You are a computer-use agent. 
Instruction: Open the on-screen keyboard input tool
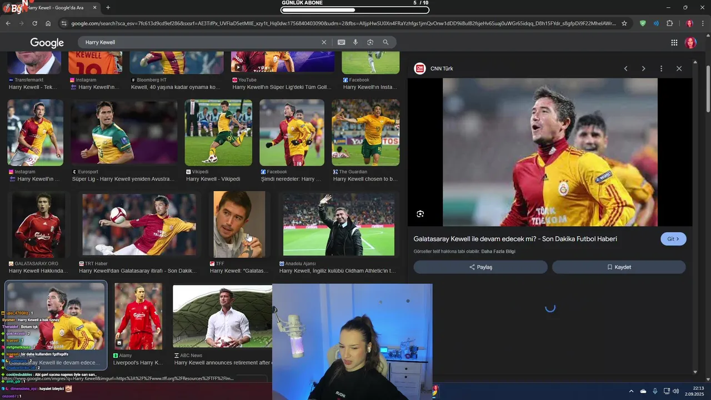[341, 42]
